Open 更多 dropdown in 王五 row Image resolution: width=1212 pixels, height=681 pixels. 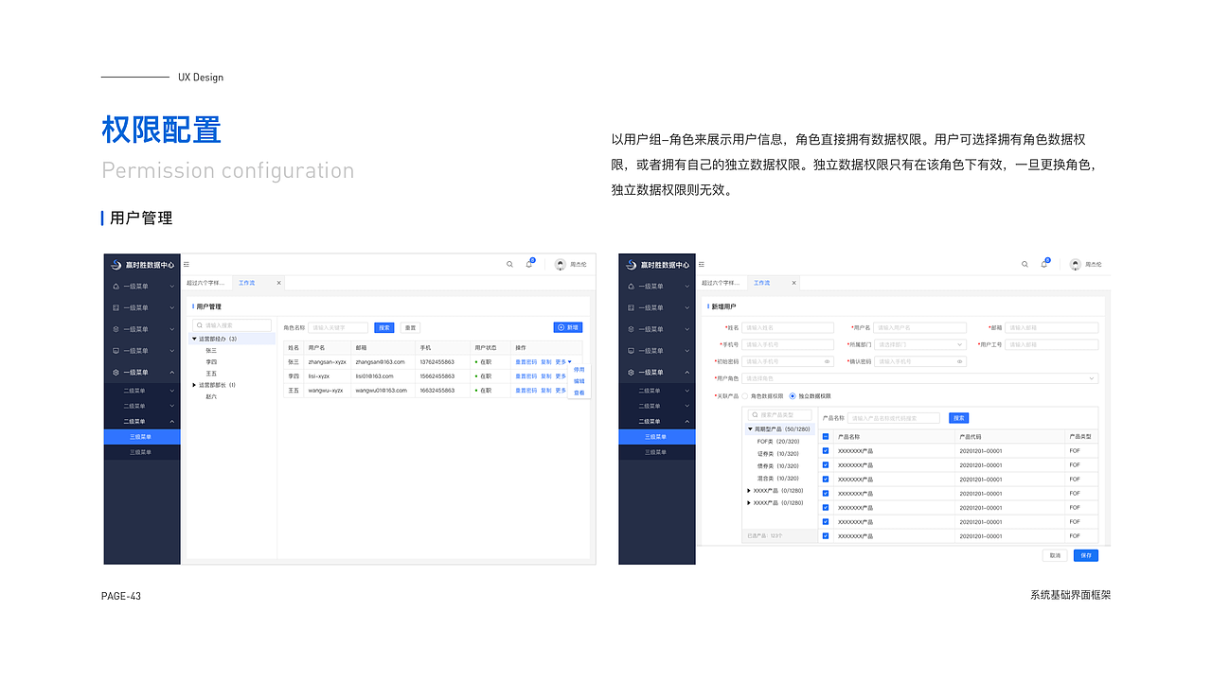[561, 390]
